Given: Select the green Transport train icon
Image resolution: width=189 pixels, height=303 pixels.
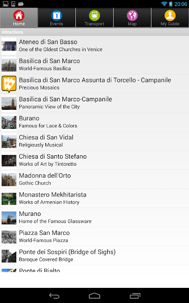Looking at the screenshot, I should [x=94, y=16].
